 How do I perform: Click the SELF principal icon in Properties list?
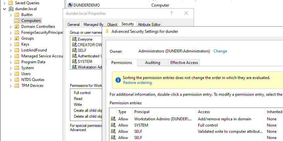coord(74,50)
